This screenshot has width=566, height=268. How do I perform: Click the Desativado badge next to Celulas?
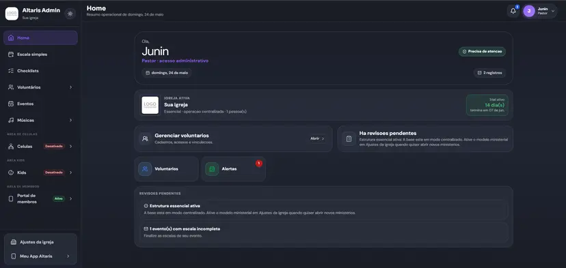click(x=54, y=146)
